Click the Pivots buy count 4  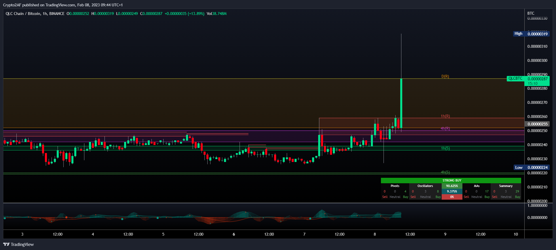405,191
